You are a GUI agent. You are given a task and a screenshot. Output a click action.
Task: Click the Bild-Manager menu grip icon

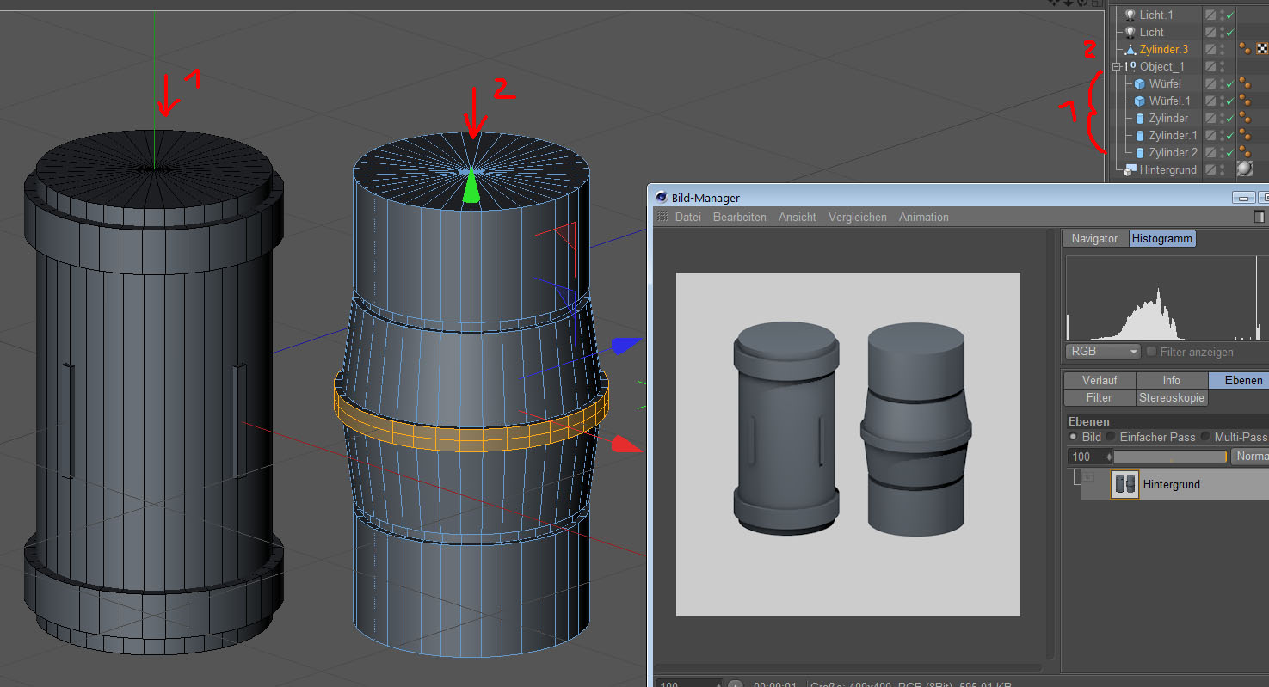pyautogui.click(x=662, y=217)
